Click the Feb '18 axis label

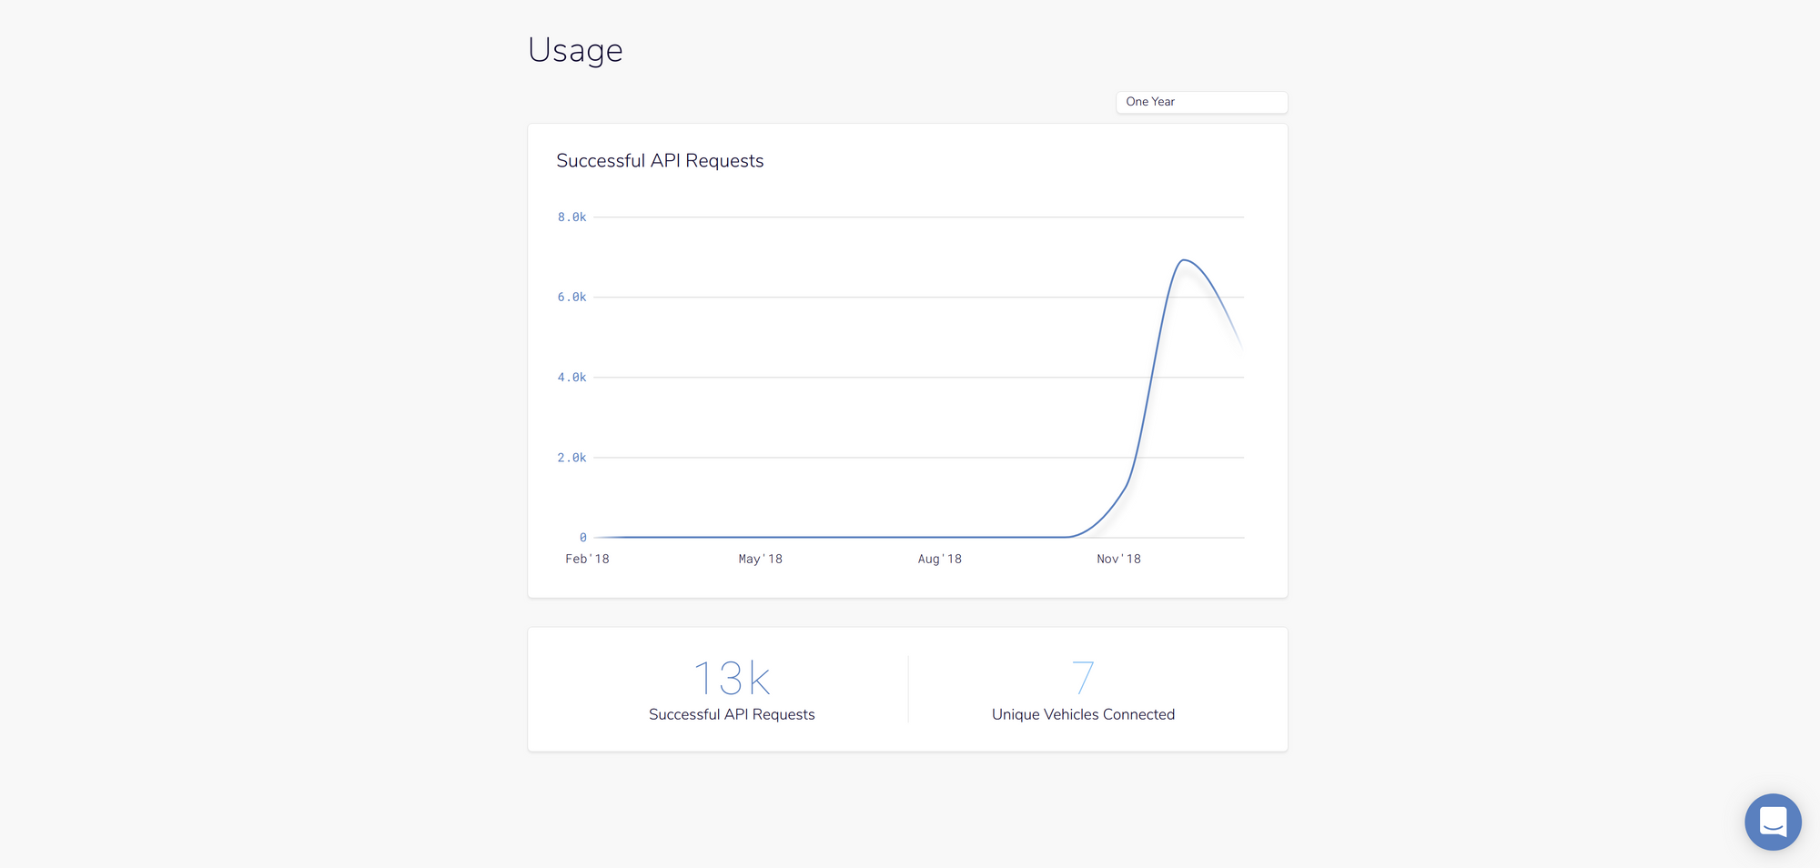(587, 559)
